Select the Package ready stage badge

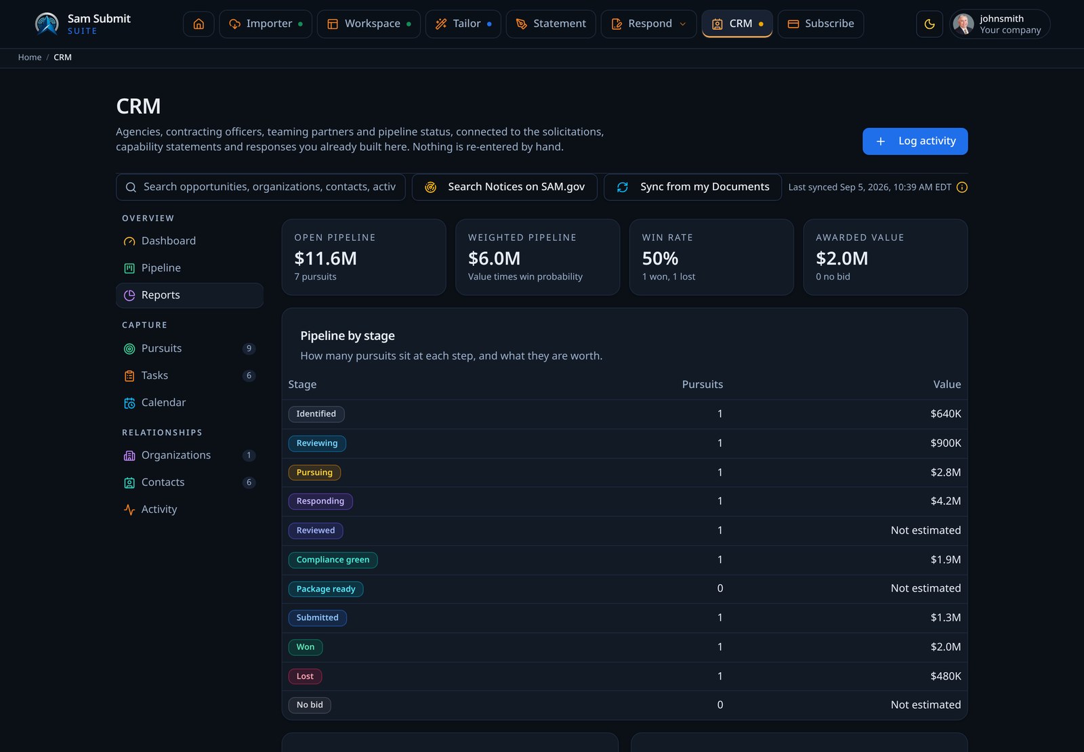[326, 589]
